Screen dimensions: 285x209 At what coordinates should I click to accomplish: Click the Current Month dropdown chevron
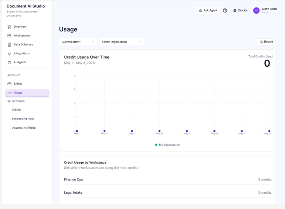click(93, 42)
